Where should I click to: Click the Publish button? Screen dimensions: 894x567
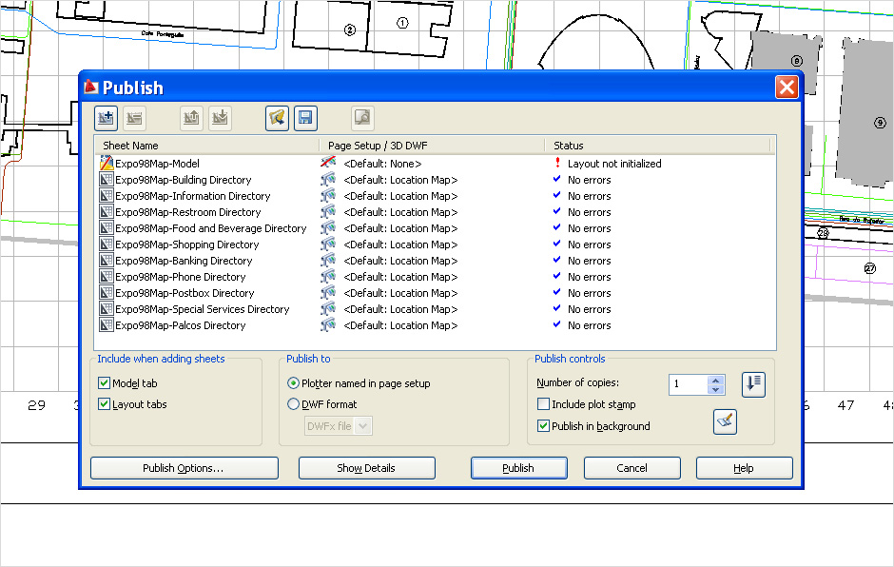pos(518,467)
